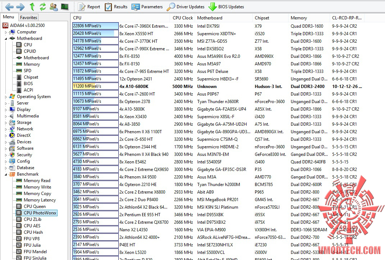Screen dimensions: 385x260
Task: Expand the Storage tree node
Action: [x=6, y=122]
